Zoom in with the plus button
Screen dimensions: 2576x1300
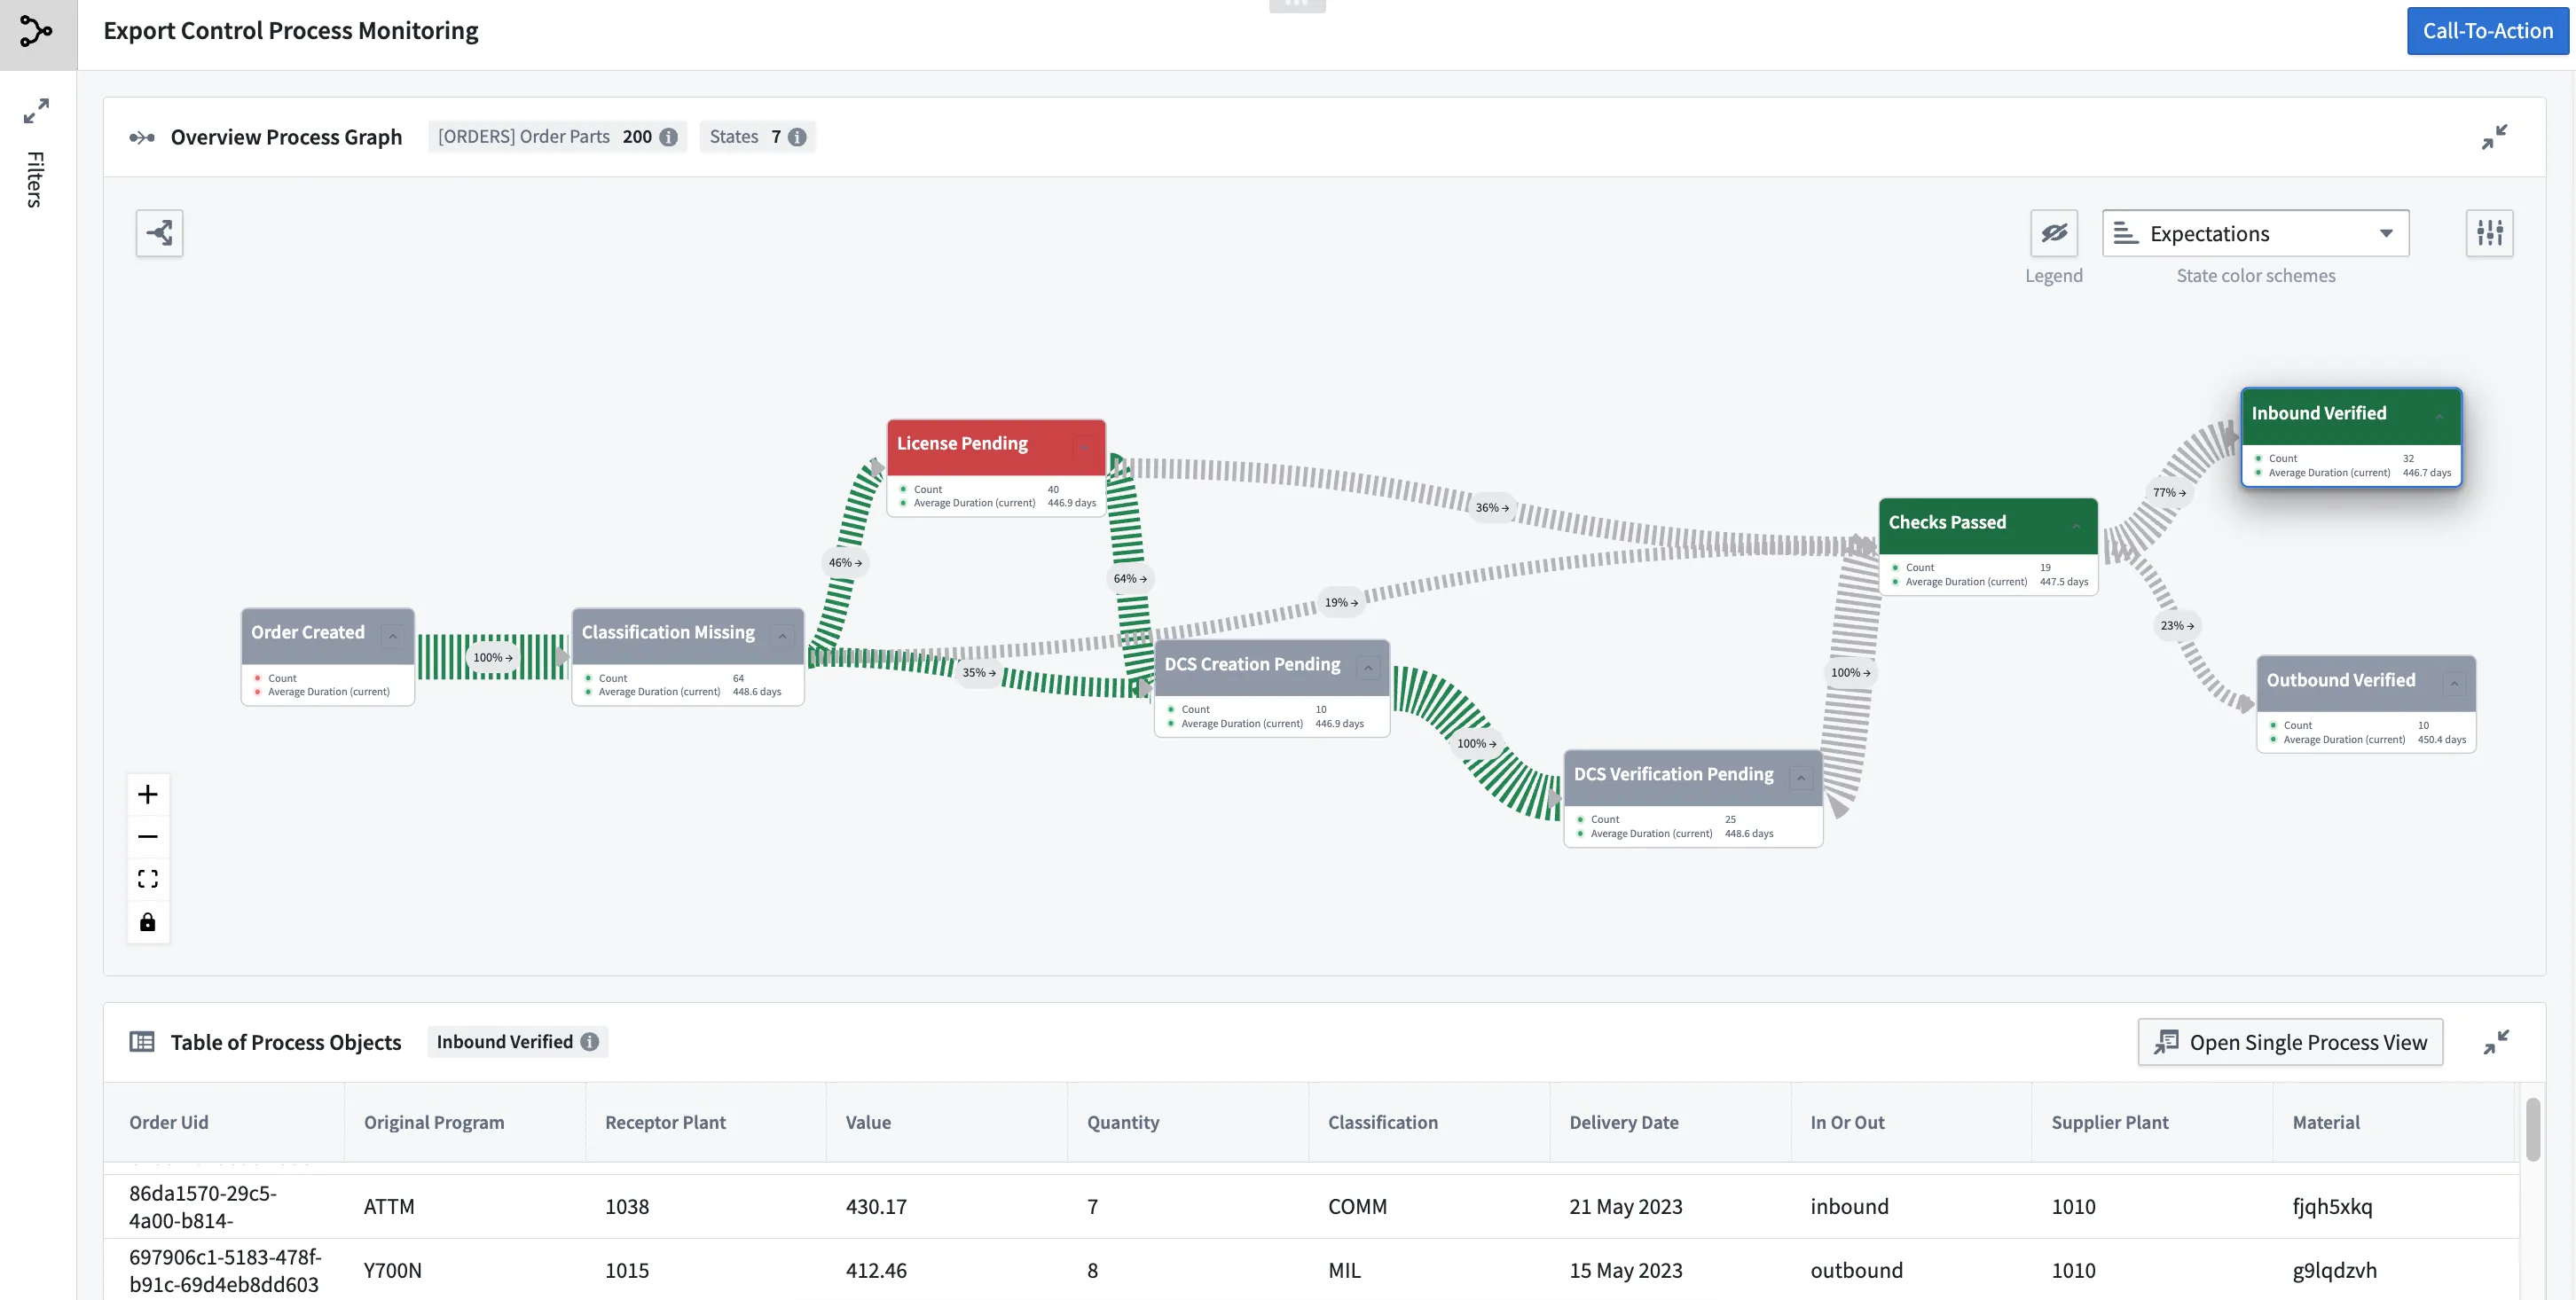148,794
